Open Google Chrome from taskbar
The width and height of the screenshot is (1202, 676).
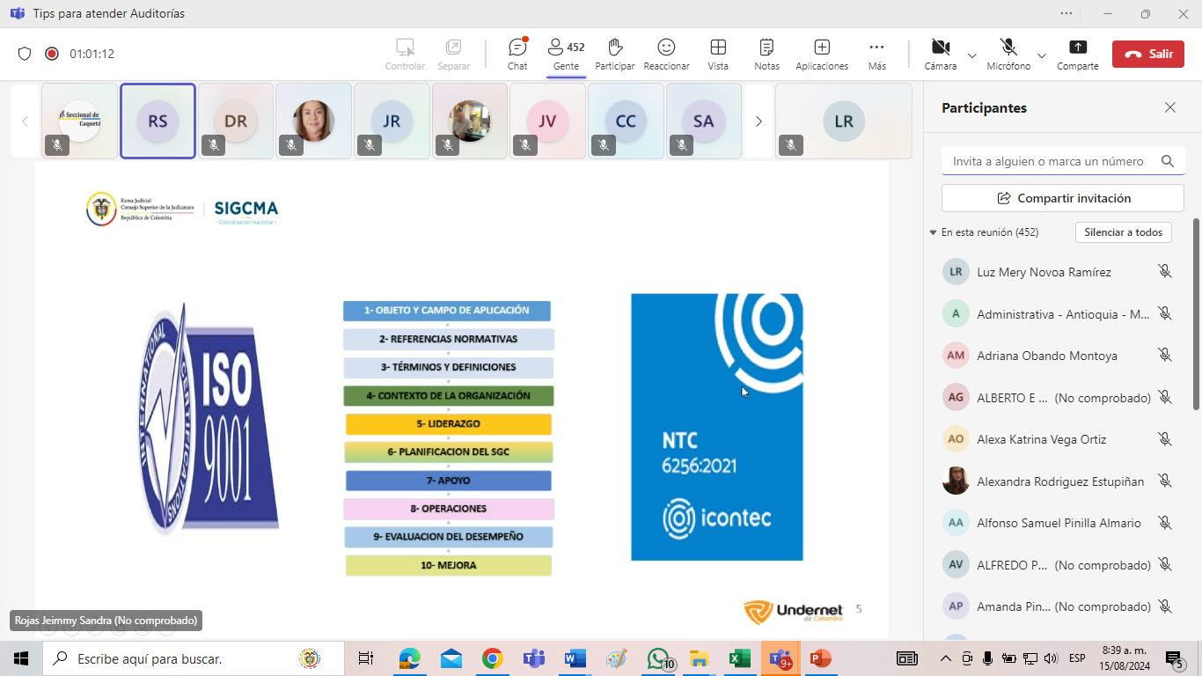[x=493, y=658]
